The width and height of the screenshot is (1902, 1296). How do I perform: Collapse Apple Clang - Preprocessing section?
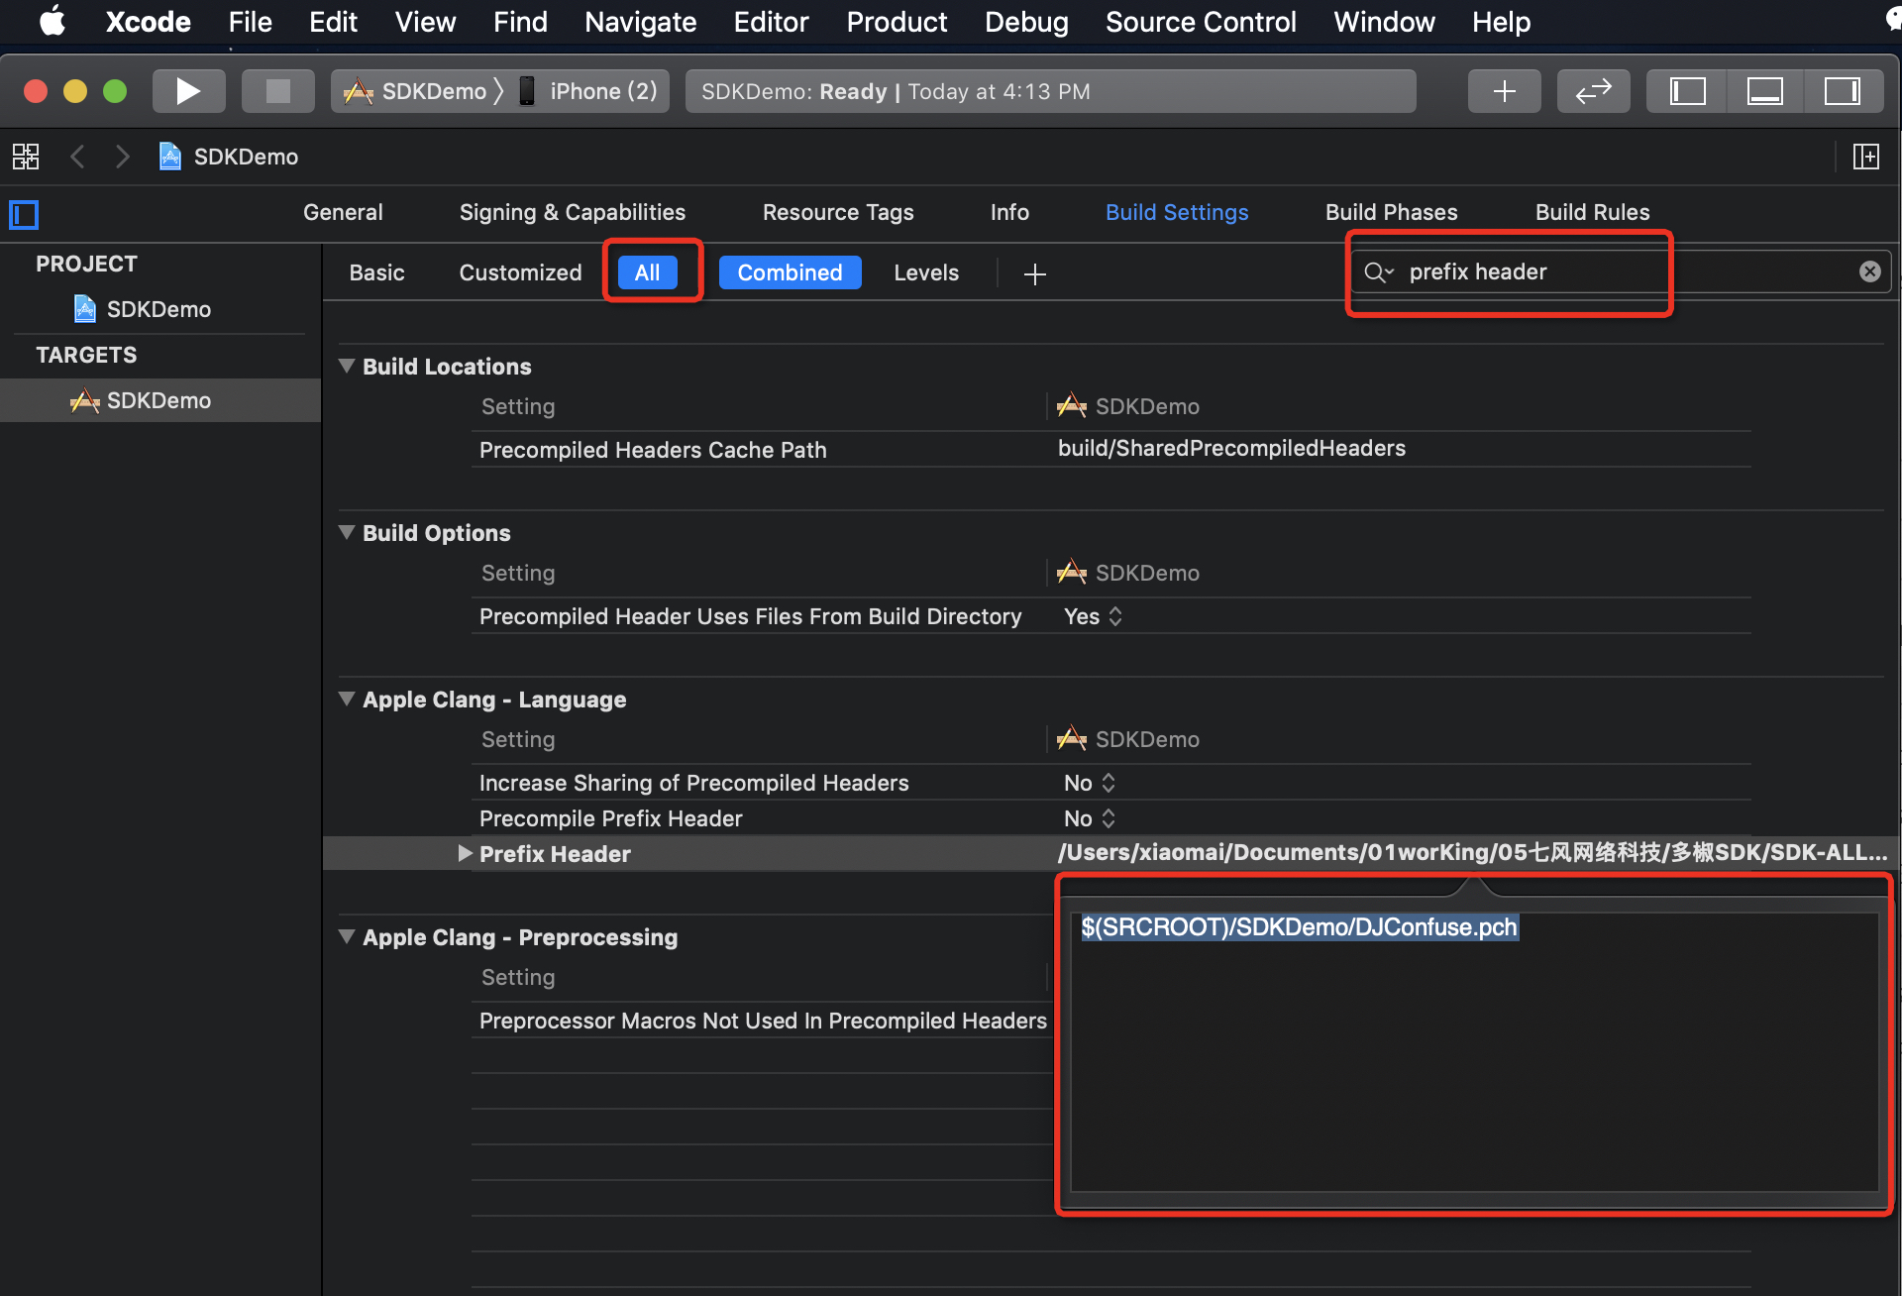347,936
